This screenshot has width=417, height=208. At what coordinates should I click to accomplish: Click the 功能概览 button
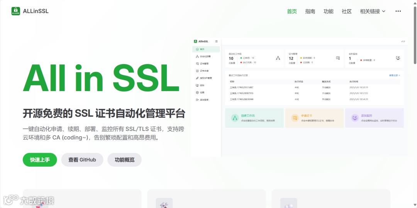click(x=124, y=160)
